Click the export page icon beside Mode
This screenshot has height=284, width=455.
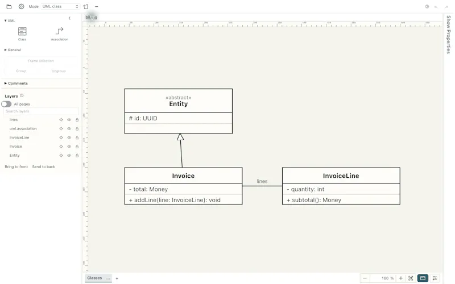(x=86, y=6)
